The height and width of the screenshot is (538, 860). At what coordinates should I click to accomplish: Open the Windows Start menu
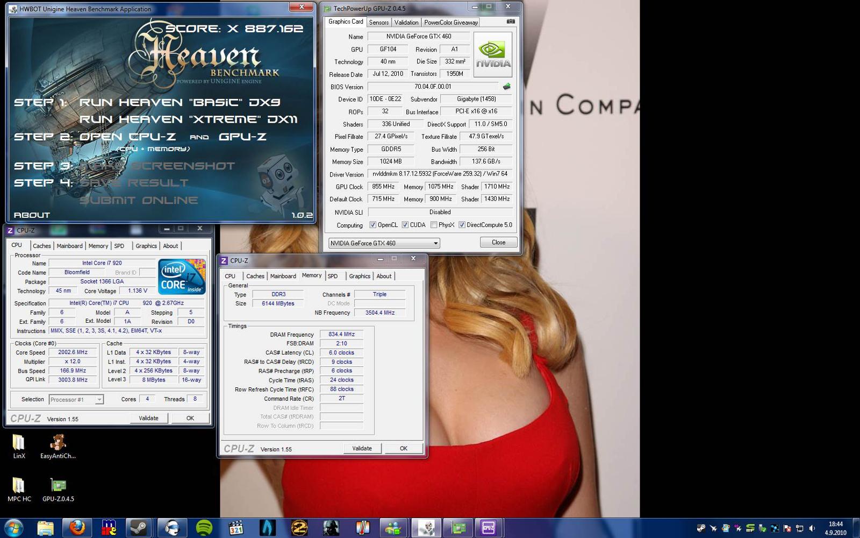coord(13,528)
